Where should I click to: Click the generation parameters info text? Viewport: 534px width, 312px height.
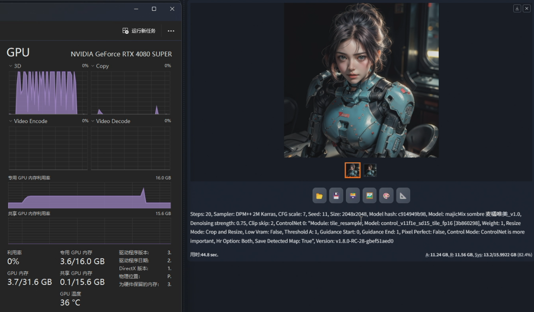coord(356,227)
